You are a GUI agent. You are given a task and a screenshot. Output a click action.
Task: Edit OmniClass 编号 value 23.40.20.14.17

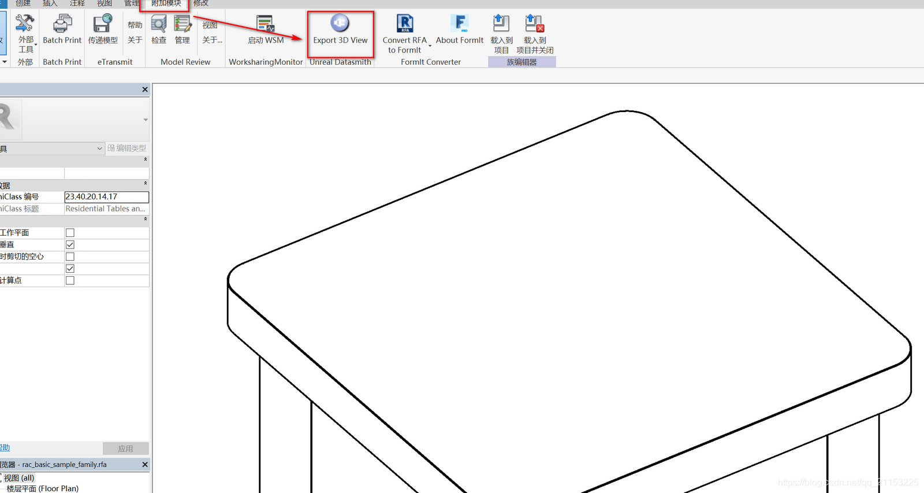[x=106, y=197]
